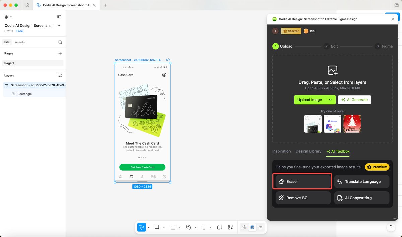Open the Home tab icon

(x=27, y=5)
